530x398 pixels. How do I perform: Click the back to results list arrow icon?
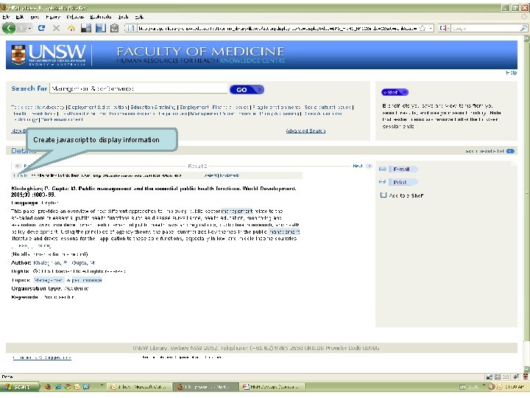511,151
